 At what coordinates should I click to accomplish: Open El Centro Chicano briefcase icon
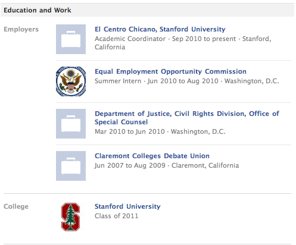71,39
